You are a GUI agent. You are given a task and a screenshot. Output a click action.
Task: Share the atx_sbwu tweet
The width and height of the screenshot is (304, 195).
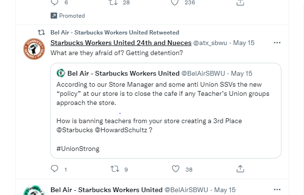(240, 169)
